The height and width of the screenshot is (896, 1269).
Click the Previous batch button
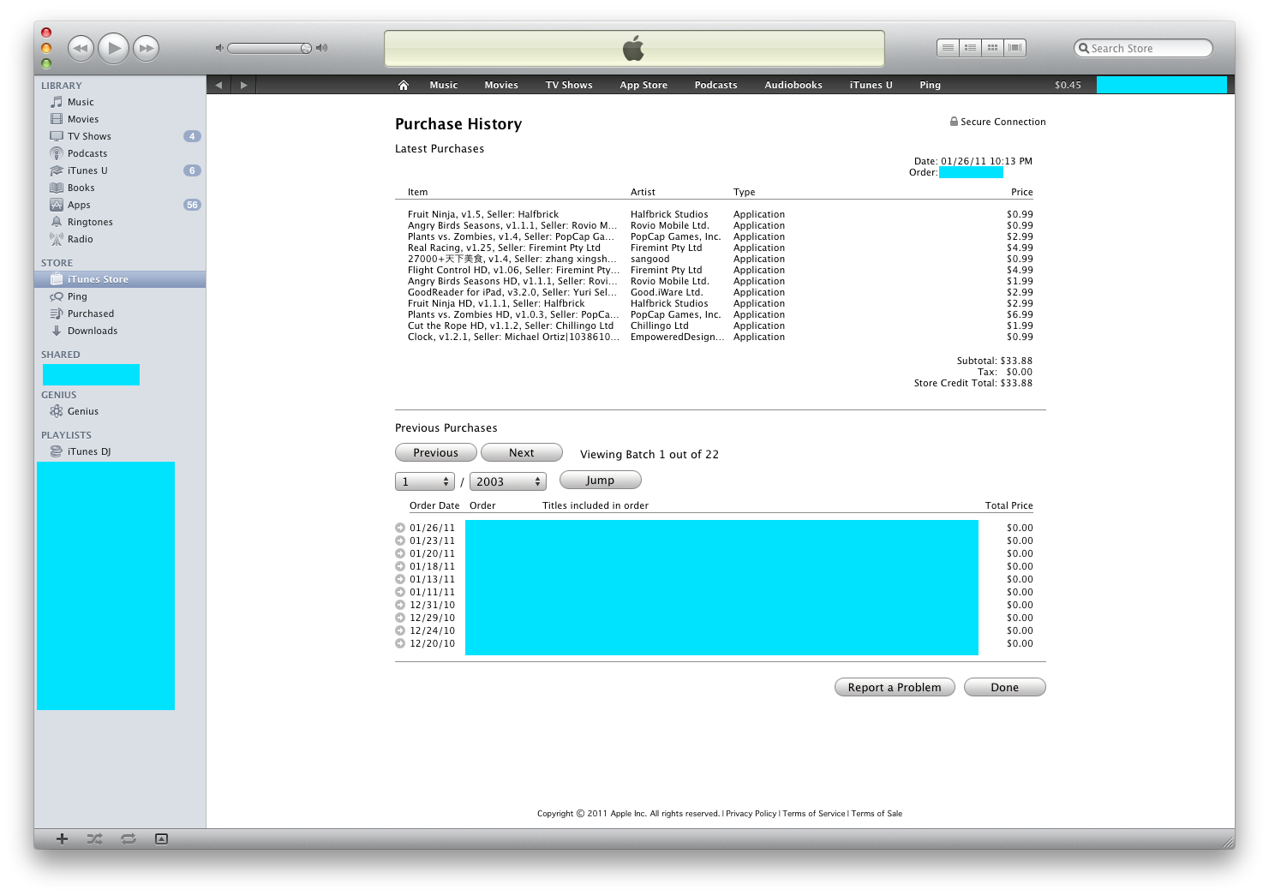coord(436,452)
